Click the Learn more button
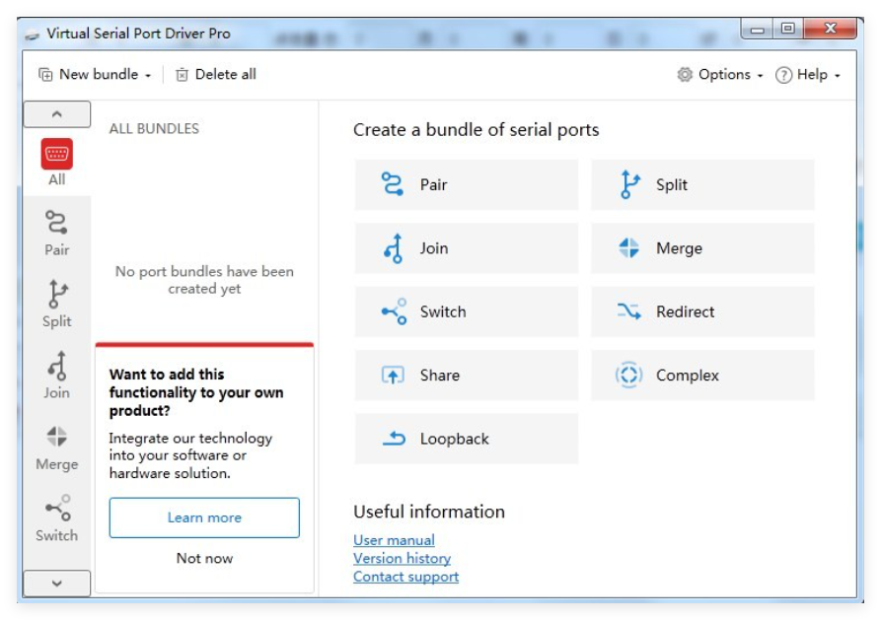Screen dimensions: 881x620 [204, 517]
